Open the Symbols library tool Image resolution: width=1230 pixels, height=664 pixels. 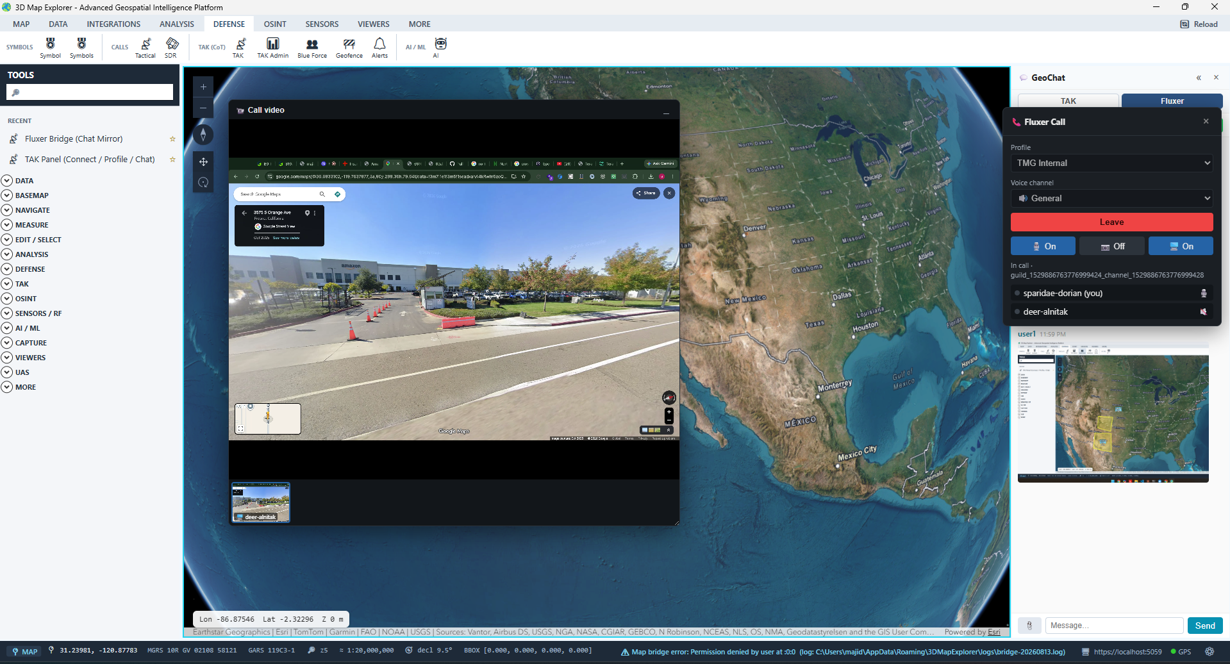81,47
